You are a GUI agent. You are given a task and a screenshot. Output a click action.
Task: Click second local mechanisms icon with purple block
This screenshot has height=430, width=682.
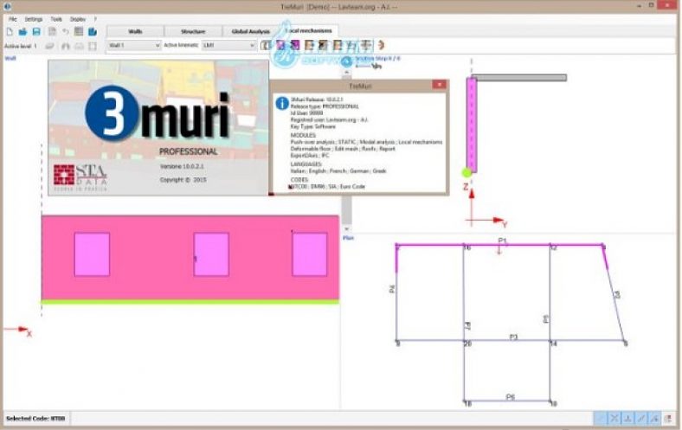point(280,45)
